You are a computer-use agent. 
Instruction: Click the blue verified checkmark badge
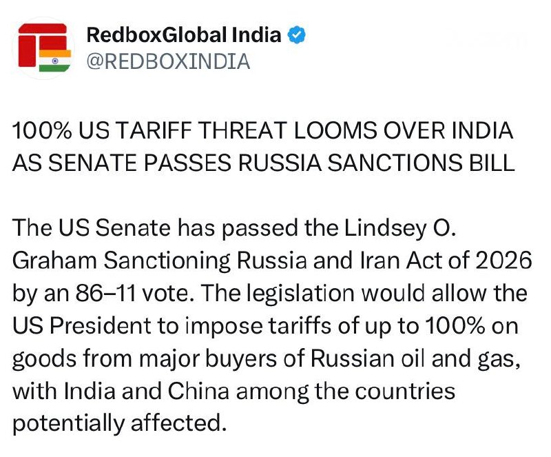(x=297, y=35)
